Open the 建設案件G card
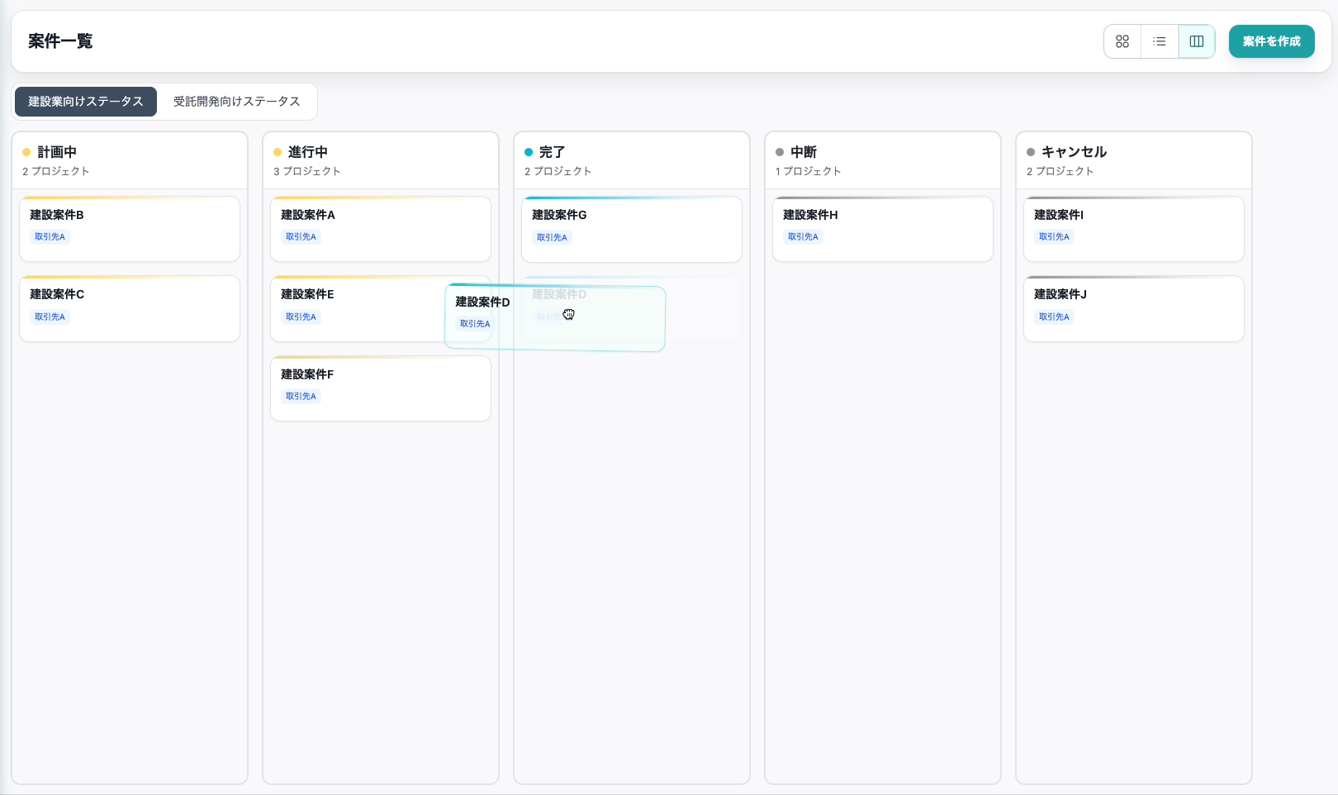Viewport: 1338px width, 795px height. point(632,229)
